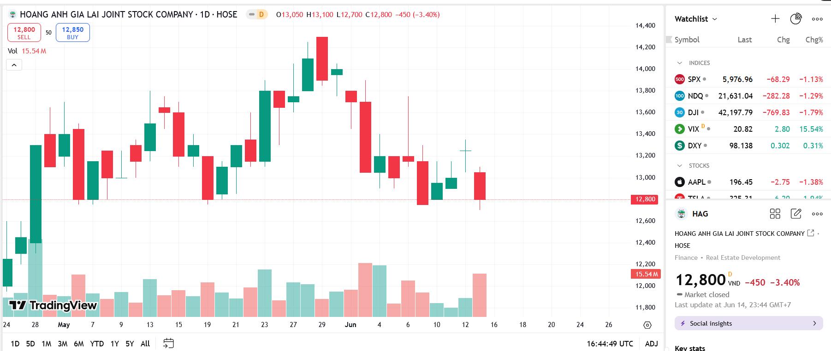Open the HAG details three-dots menu
831x351 pixels.
pyautogui.click(x=817, y=214)
